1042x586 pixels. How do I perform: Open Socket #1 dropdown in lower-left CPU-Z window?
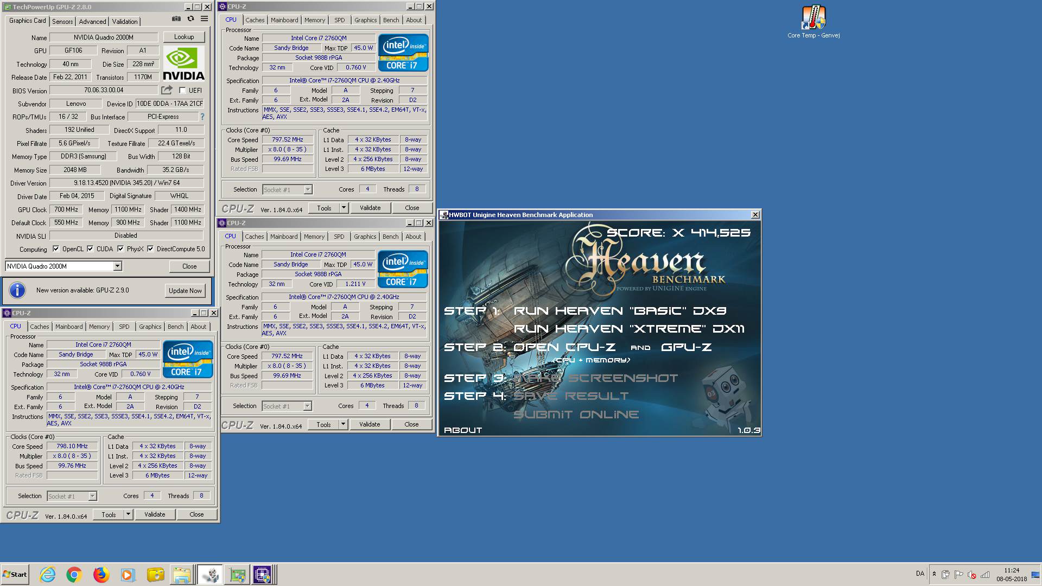[92, 496]
